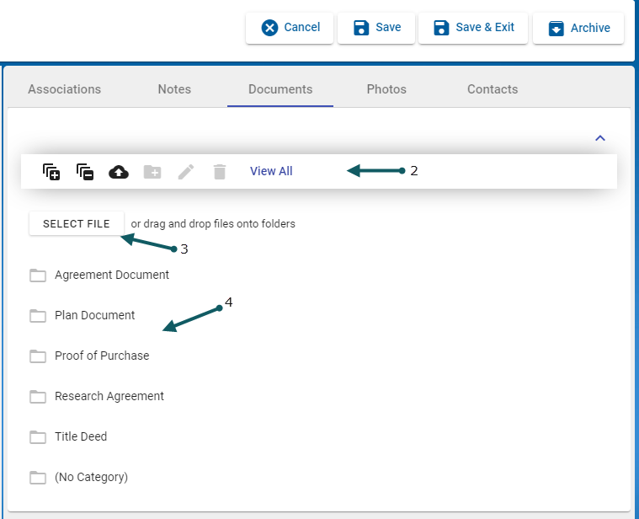Click the Title Deed folder icon
This screenshot has width=639, height=519.
click(38, 436)
